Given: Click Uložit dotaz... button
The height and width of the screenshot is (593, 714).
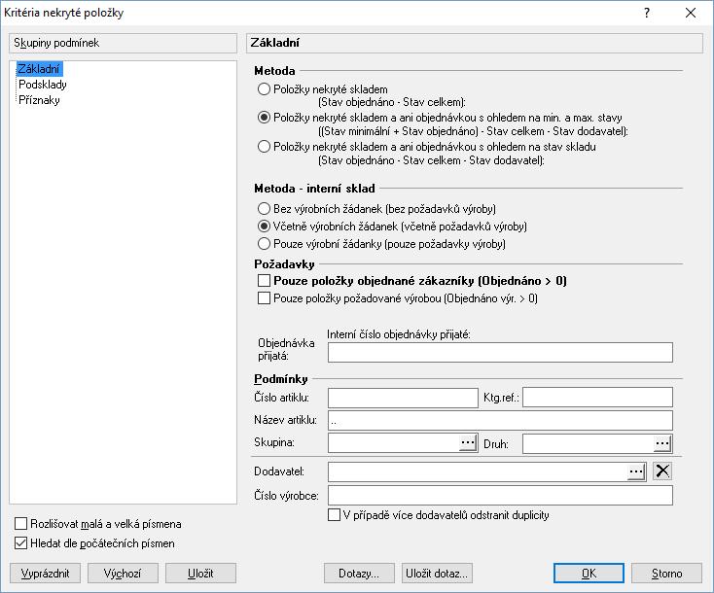Looking at the screenshot, I should coord(437,574).
